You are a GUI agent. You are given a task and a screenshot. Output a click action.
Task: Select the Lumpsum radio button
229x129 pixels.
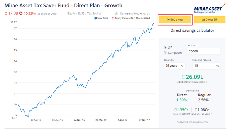coord(165,52)
